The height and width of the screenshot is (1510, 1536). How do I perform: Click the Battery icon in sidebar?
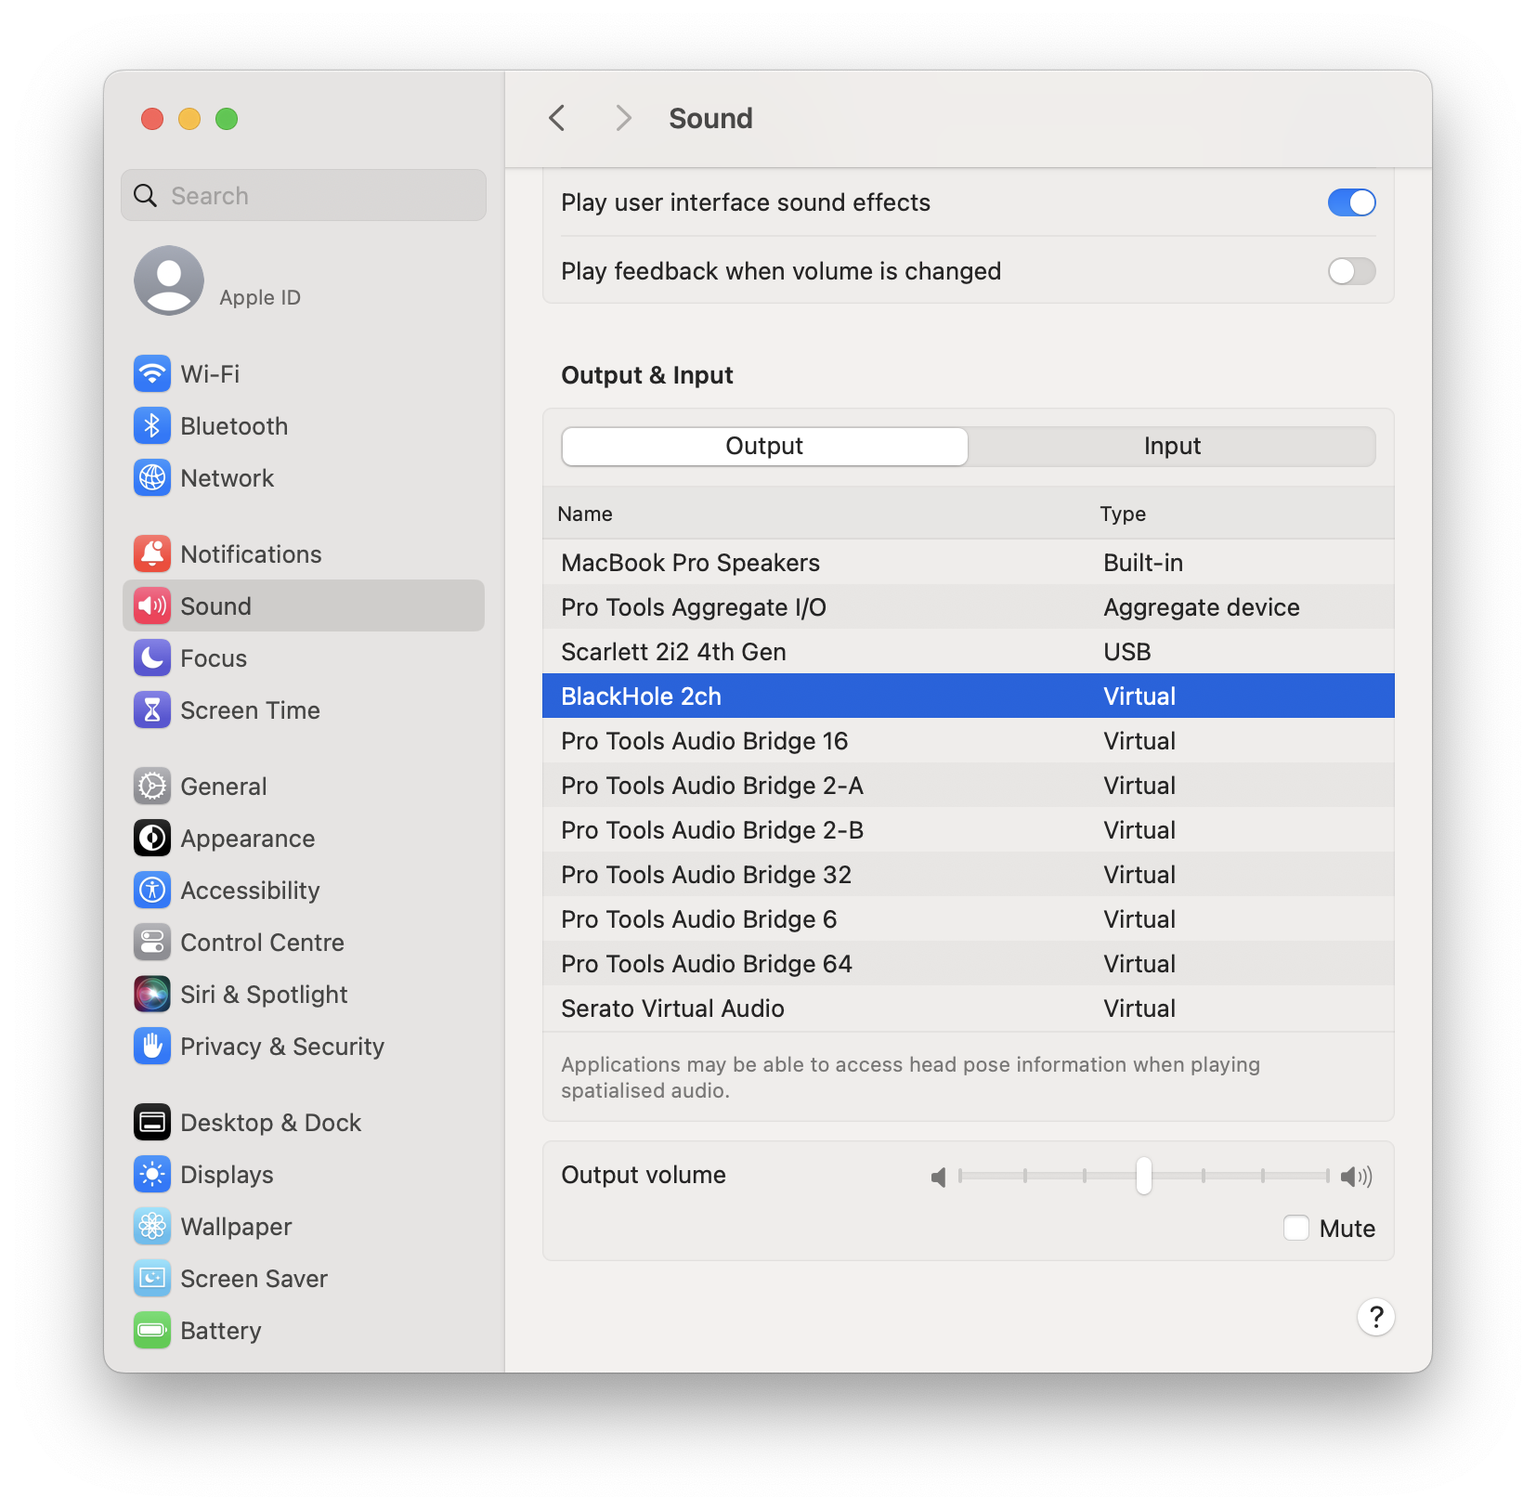(x=152, y=1331)
